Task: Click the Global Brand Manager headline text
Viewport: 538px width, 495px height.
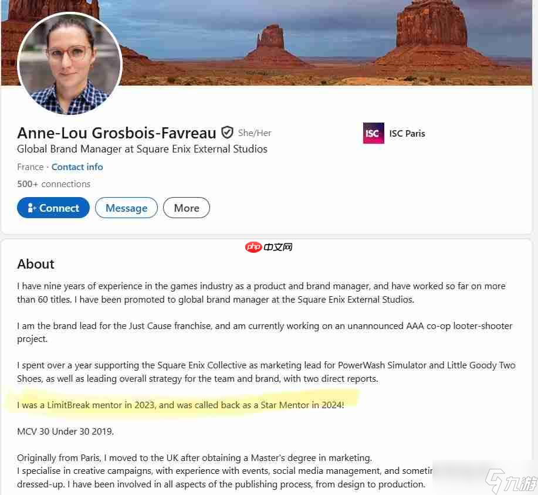Action: pyautogui.click(x=142, y=149)
